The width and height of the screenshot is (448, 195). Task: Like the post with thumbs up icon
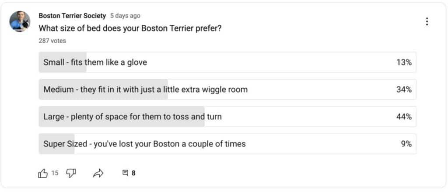[43, 173]
